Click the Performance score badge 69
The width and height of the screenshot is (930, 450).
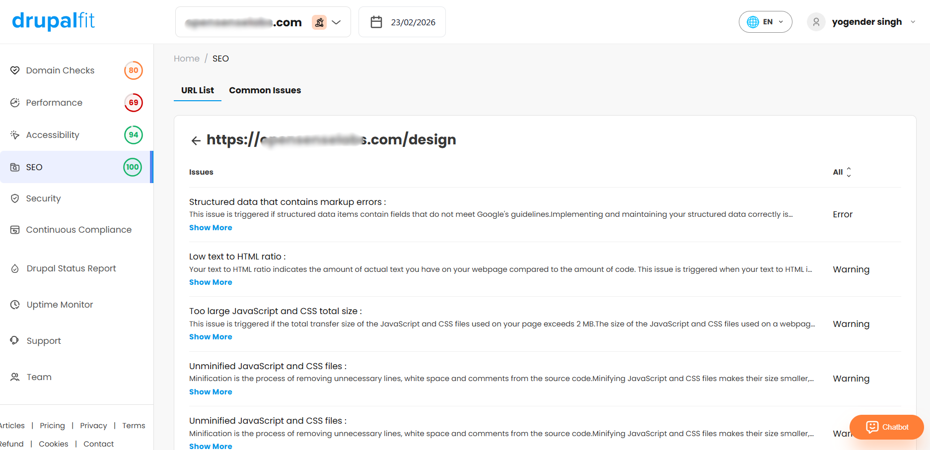tap(134, 103)
